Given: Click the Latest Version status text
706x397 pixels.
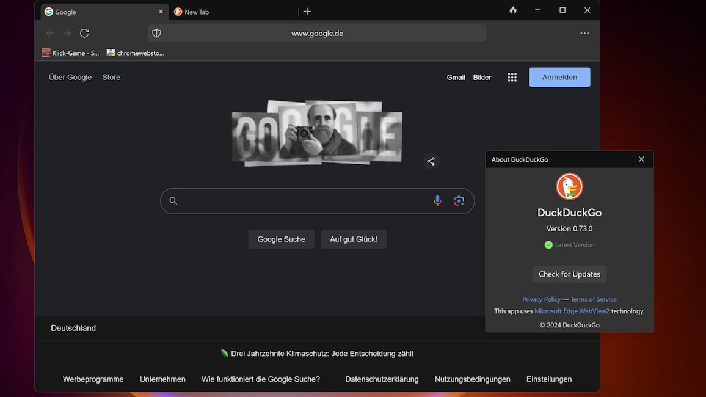Looking at the screenshot, I should tap(575, 245).
